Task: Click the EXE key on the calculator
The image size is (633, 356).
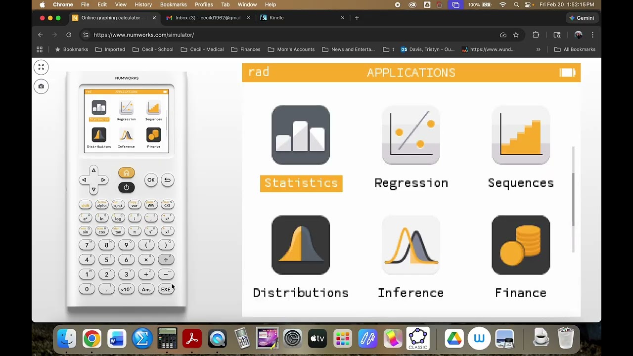Action: (x=166, y=289)
